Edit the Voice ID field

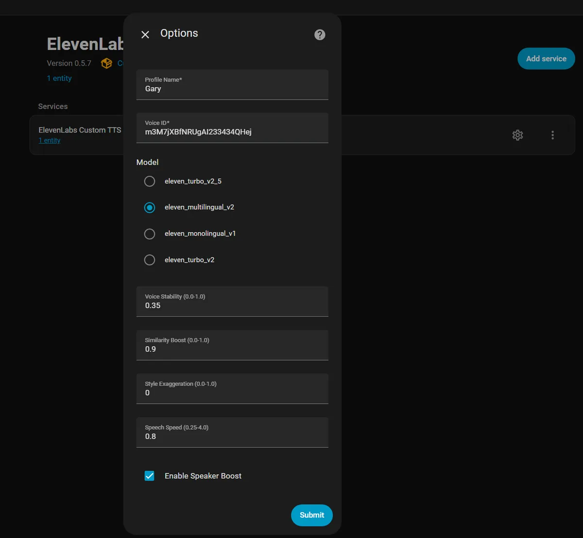coord(232,128)
